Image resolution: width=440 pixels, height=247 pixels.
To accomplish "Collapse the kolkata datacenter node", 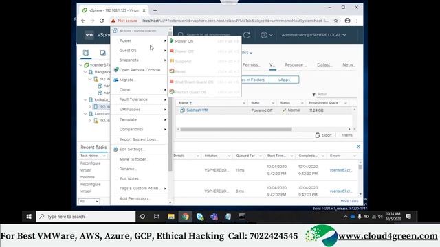I will coord(85,99).
